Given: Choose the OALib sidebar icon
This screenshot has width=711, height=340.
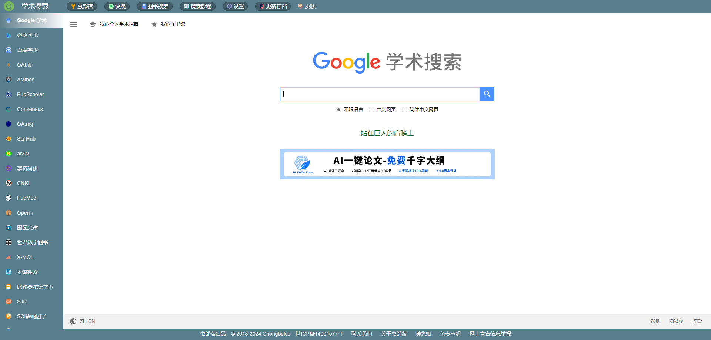Looking at the screenshot, I should [x=9, y=65].
